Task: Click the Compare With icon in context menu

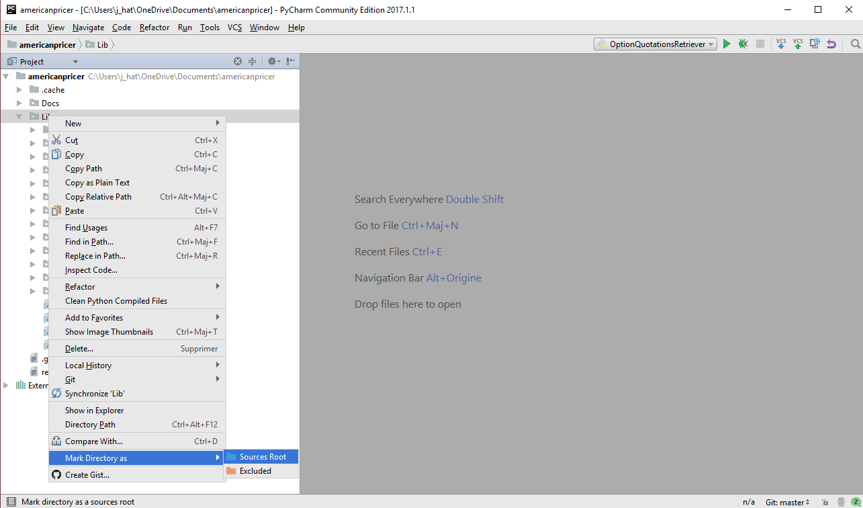Action: pyautogui.click(x=56, y=441)
